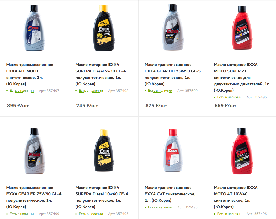Open the GEAR HD 75W90 bottle image

[x=173, y=28]
